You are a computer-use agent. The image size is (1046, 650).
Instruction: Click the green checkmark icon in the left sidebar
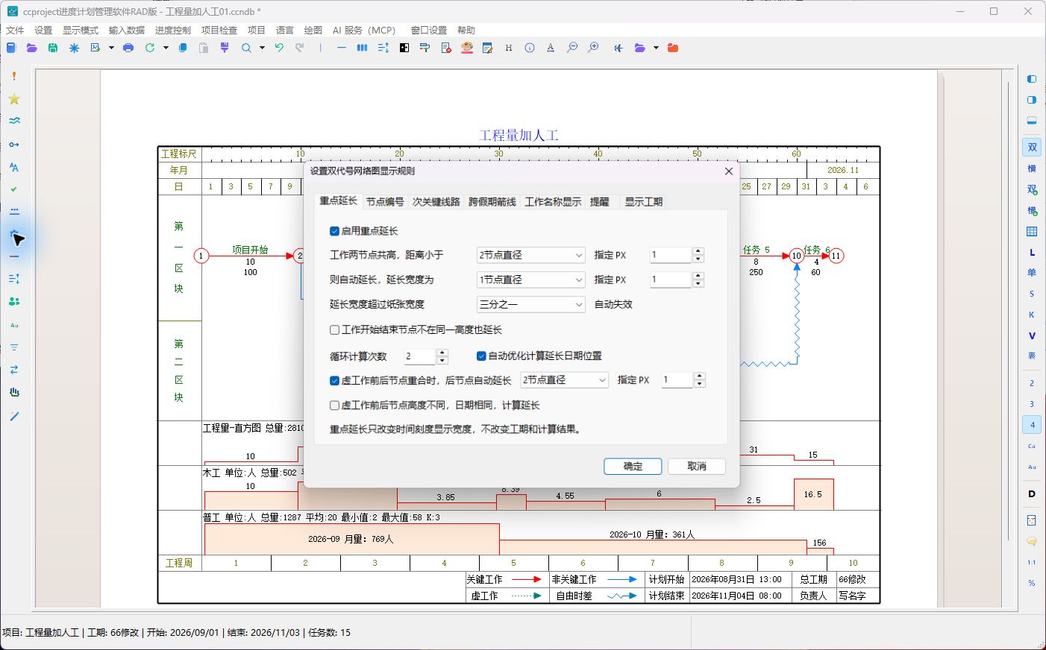point(14,189)
